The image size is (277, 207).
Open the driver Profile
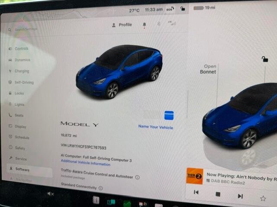pyautogui.click(x=122, y=25)
